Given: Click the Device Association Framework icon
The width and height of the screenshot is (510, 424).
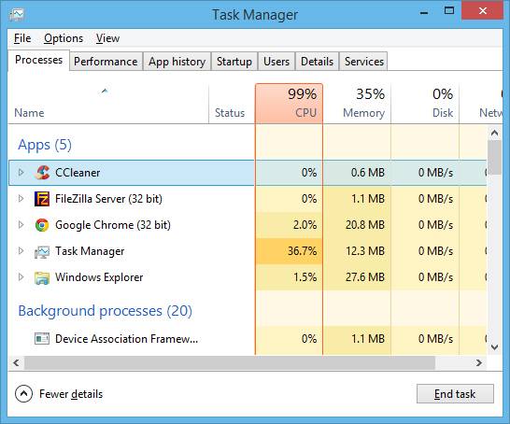Looking at the screenshot, I should (x=42, y=339).
